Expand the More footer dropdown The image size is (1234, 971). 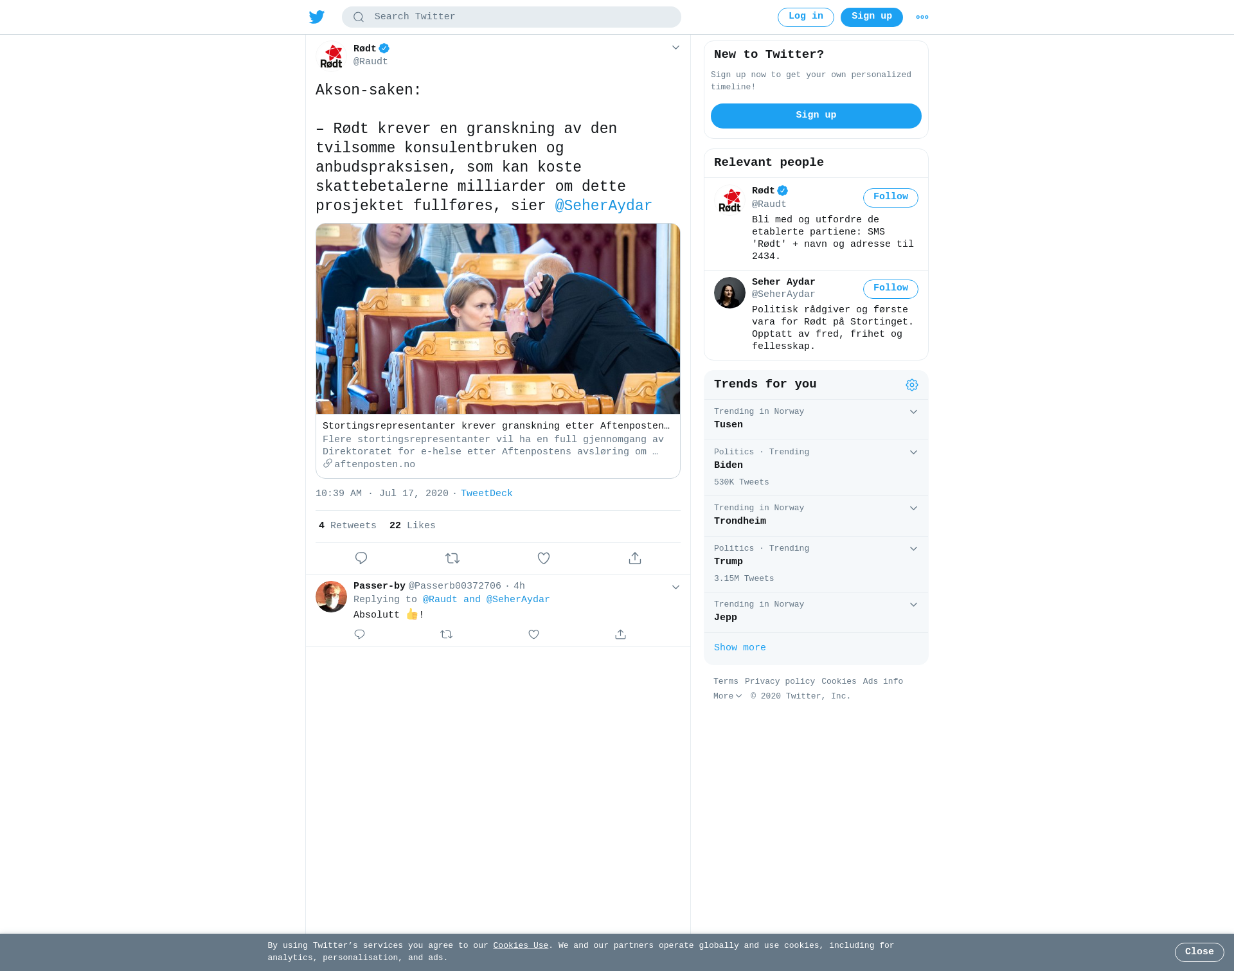[x=728, y=696]
